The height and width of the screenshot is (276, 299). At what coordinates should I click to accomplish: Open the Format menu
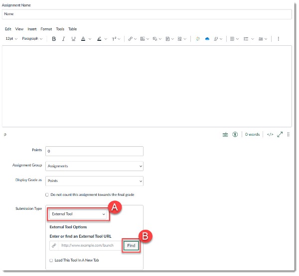tap(46, 29)
